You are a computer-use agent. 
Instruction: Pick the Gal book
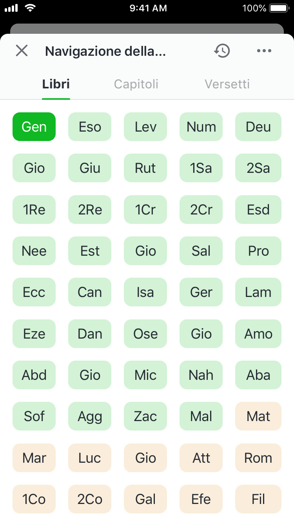point(145,499)
